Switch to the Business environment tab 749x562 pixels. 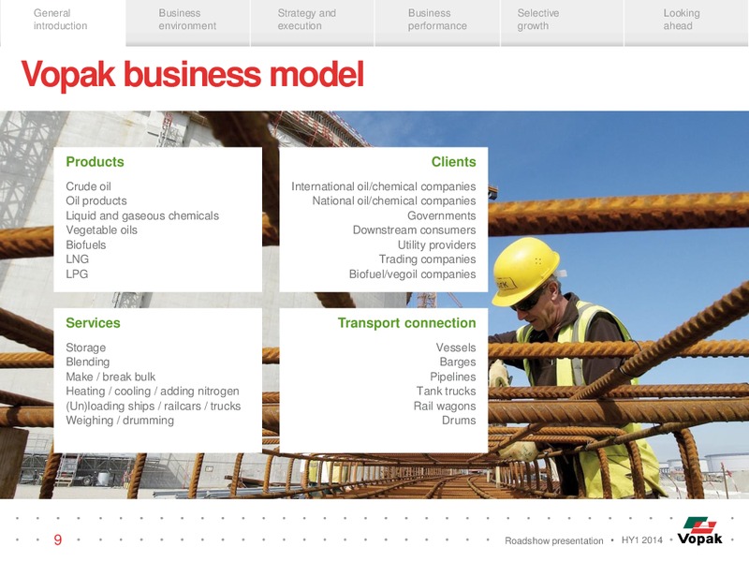pyautogui.click(x=188, y=22)
